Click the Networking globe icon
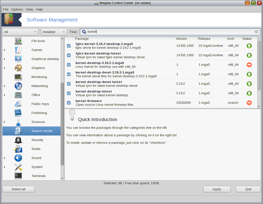This screenshot has width=263, height=204. pyautogui.click(x=18, y=86)
